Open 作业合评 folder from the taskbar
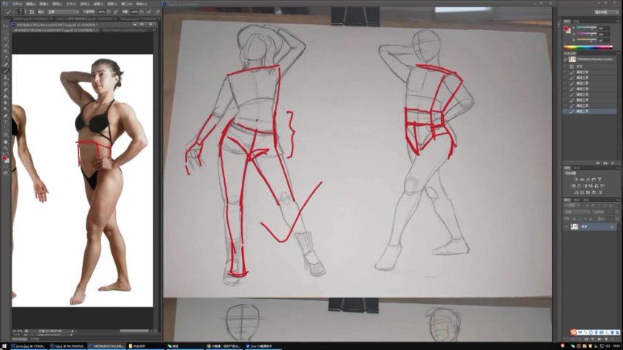Screen dimensions: 623x350 [x=145, y=346]
